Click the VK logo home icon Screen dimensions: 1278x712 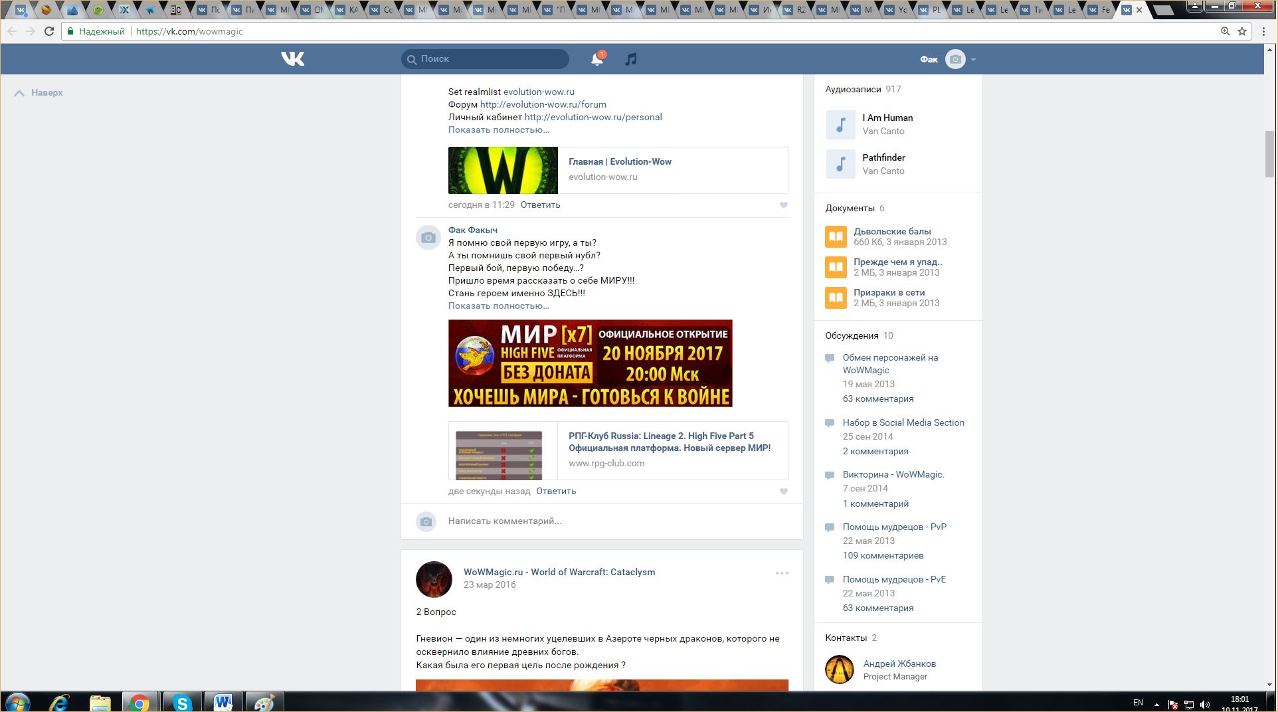point(292,59)
